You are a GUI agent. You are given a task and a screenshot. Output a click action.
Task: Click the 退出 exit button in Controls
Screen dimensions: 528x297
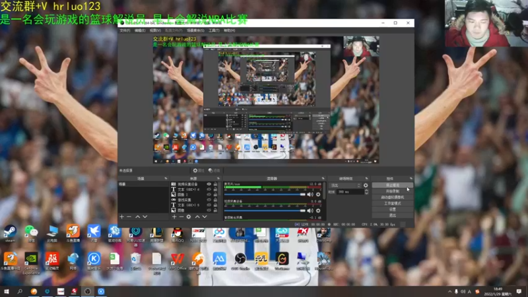(x=393, y=216)
